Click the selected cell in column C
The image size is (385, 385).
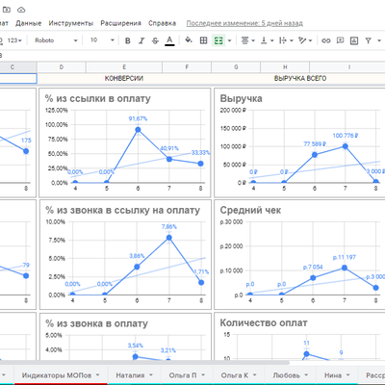(x=18, y=79)
